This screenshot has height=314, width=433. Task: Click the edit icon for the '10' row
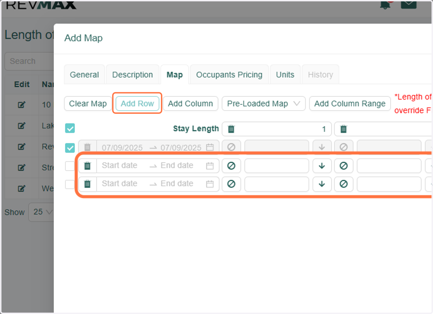pyautogui.click(x=22, y=105)
